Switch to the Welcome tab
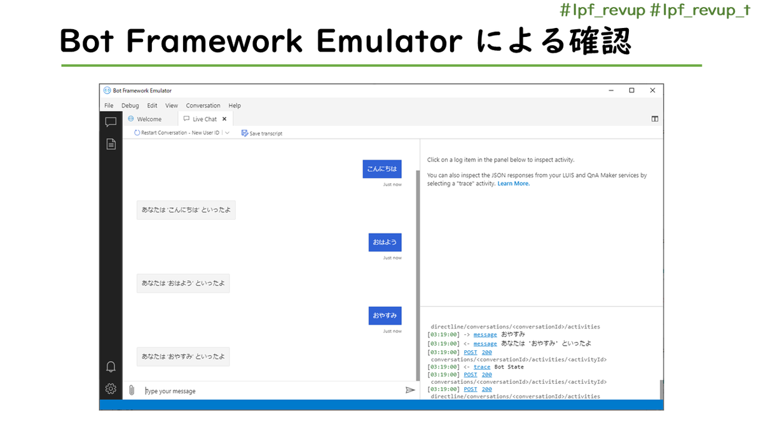763x429 pixels. click(149, 119)
